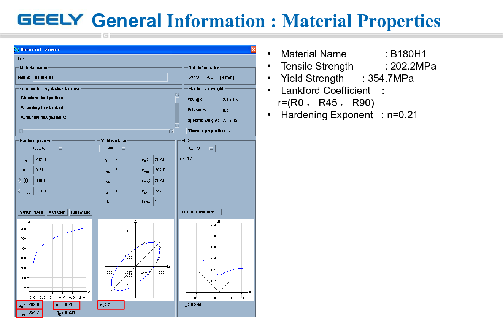Close the Material viewer window
The image size is (503, 323).
(253, 49)
